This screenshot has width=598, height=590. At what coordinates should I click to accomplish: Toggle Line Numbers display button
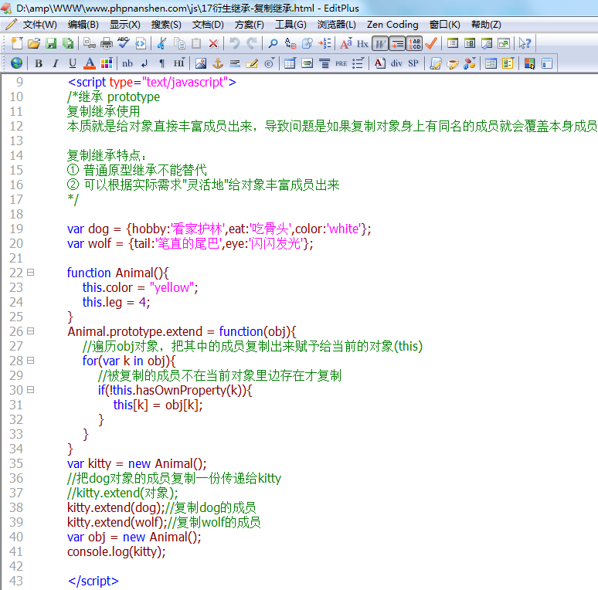click(414, 44)
